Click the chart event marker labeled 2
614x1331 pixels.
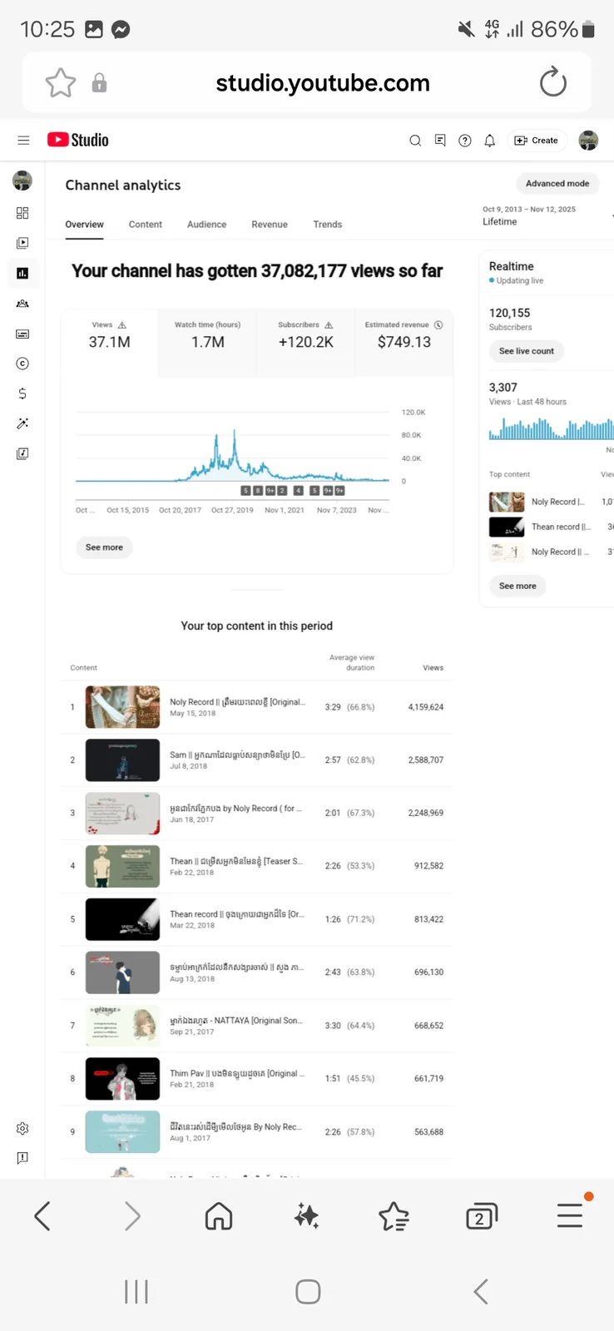pos(282,491)
